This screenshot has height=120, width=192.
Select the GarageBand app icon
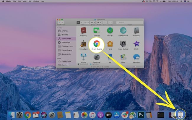click(x=83, y=44)
